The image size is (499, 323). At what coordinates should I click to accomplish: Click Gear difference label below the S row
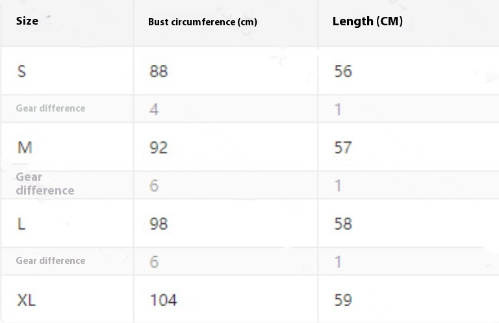pyautogui.click(x=51, y=108)
